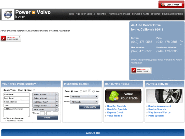
Task: Open the Price Under dropdown
Action: click(x=46, y=109)
